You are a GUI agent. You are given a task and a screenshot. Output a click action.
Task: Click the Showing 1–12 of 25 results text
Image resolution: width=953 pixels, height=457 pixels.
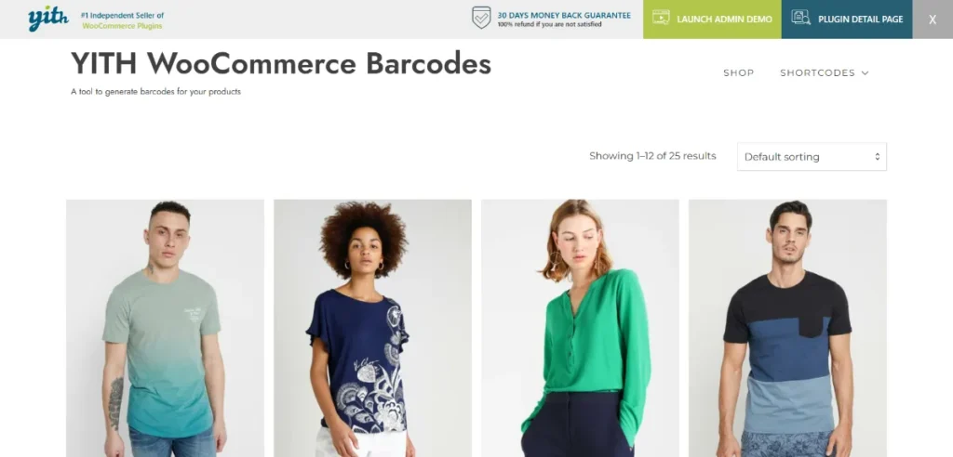[x=652, y=156]
